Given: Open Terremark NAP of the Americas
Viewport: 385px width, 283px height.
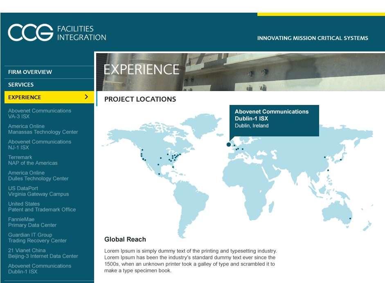Looking at the screenshot, I should pos(33,160).
